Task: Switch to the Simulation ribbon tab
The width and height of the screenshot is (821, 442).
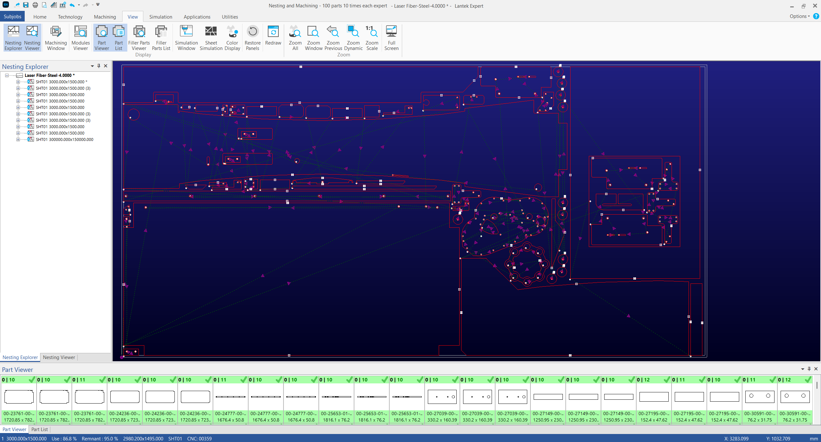Action: (161, 17)
